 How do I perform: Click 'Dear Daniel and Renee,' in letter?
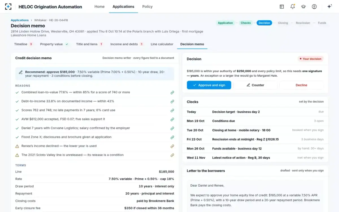pos(207,186)
